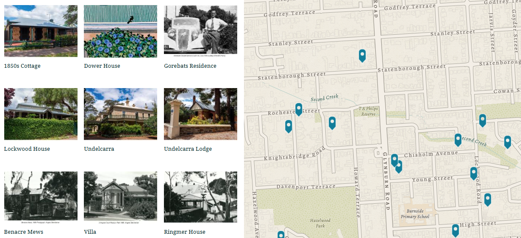Select the pin beside Hazelwood Avenue at bottom
Viewport: 521px width, 238px height.
pyautogui.click(x=281, y=234)
